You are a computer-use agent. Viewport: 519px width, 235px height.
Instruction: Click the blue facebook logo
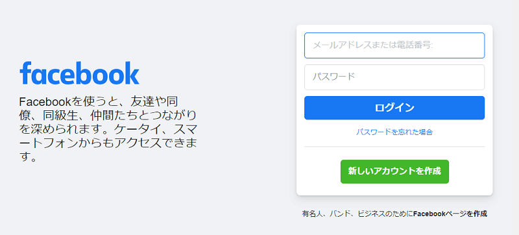(79, 73)
